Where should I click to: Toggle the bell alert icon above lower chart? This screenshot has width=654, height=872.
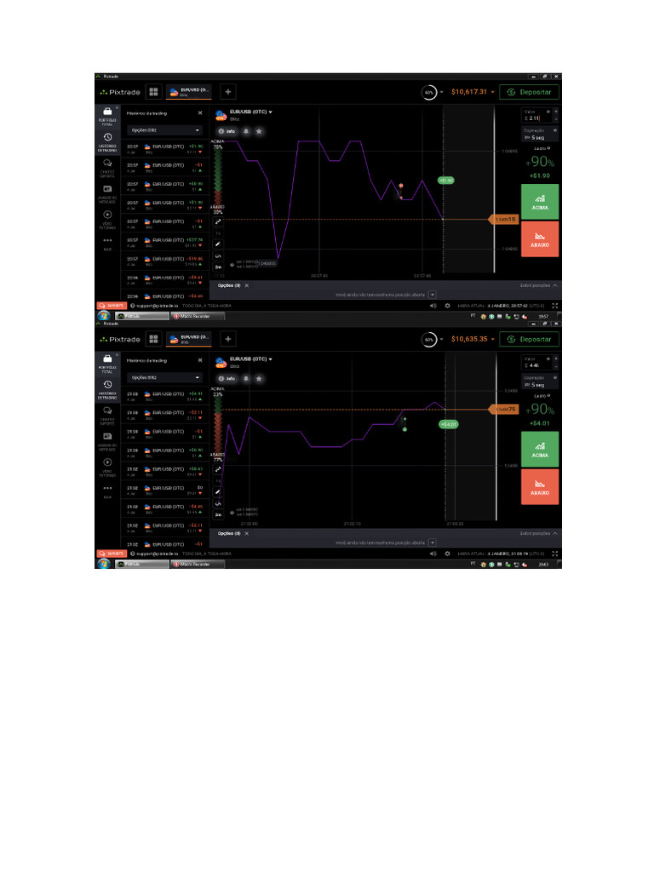point(246,378)
